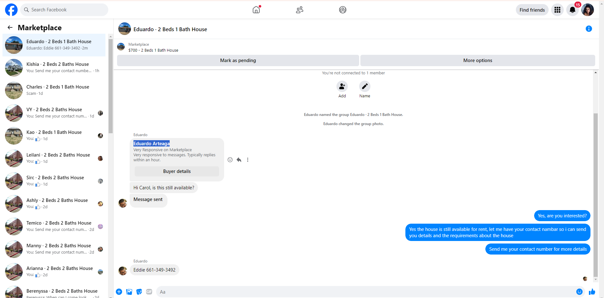This screenshot has width=604, height=298.
Task: Click the chat messages scrollbar
Action: click(596, 195)
